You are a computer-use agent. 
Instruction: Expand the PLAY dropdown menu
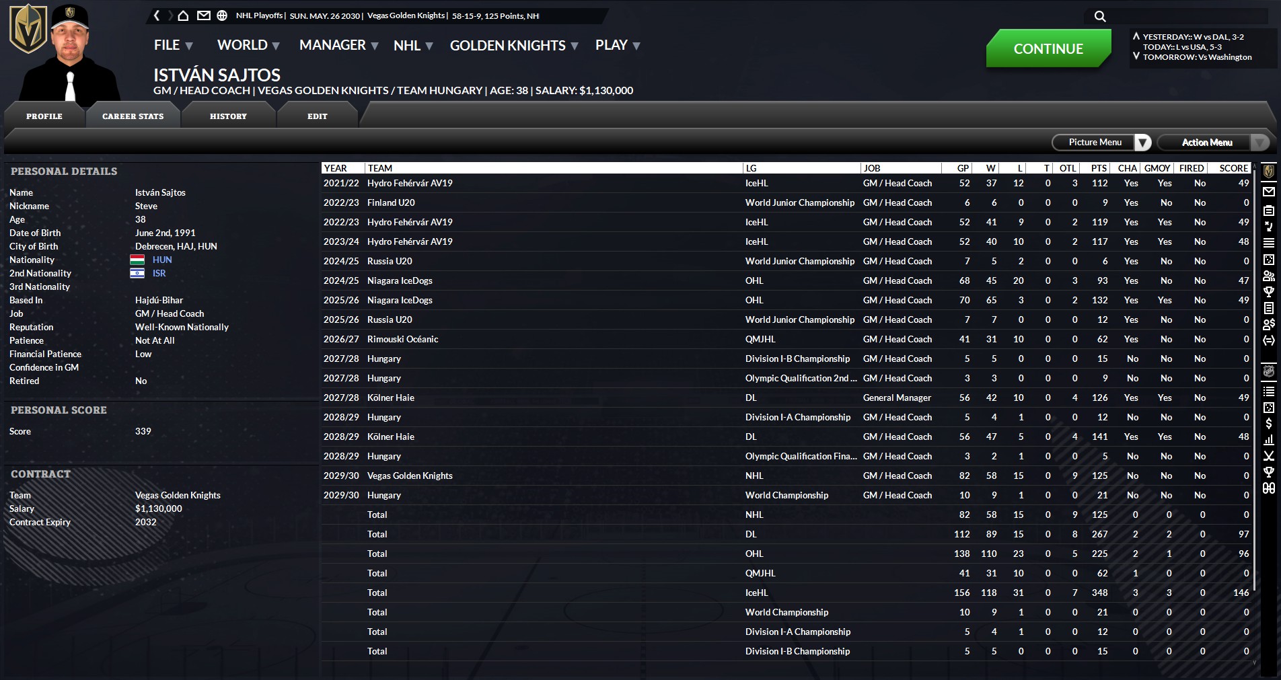[618, 45]
